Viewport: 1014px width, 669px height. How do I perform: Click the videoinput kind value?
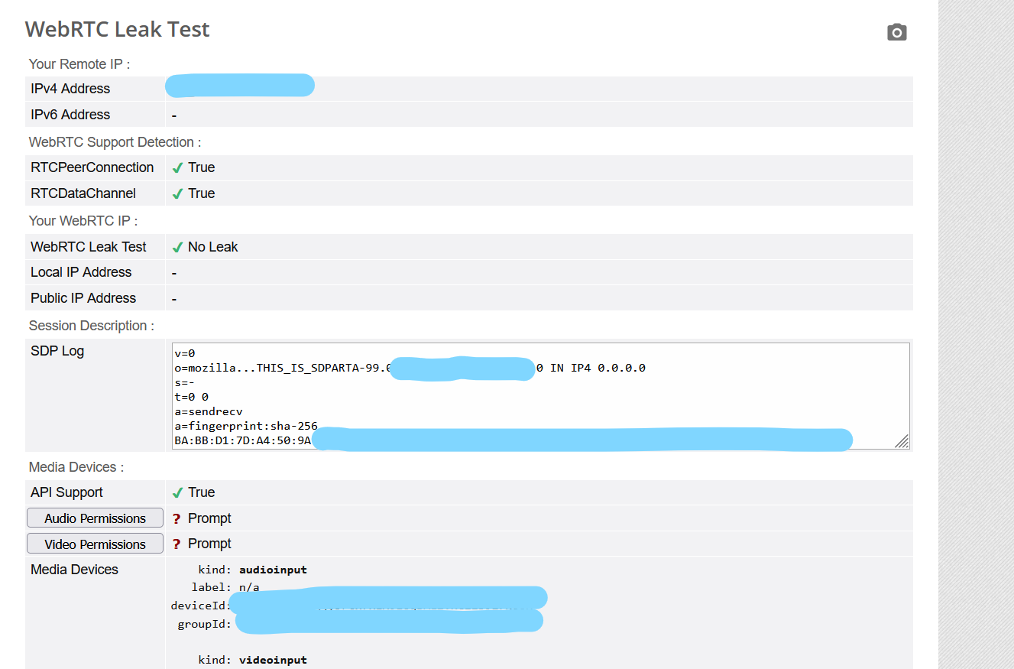click(273, 660)
